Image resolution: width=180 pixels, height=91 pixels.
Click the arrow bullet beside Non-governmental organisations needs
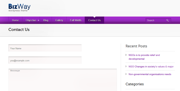coord(126,74)
